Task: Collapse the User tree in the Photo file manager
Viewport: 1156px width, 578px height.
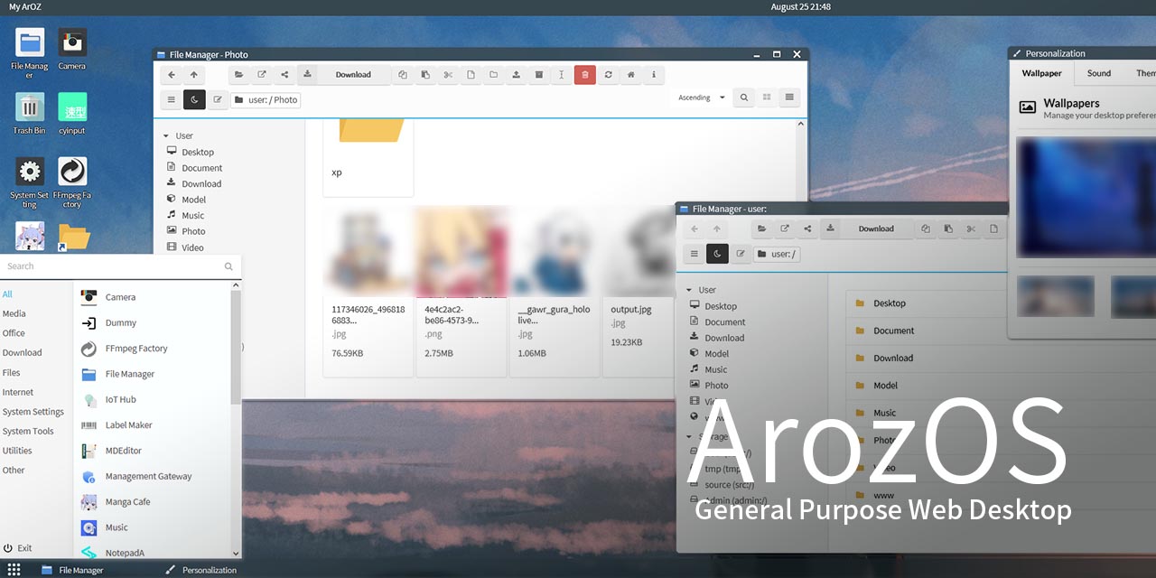Action: pyautogui.click(x=167, y=136)
